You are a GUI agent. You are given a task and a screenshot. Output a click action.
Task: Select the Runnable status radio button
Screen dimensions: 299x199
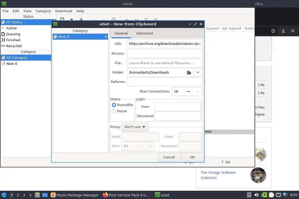114,105
